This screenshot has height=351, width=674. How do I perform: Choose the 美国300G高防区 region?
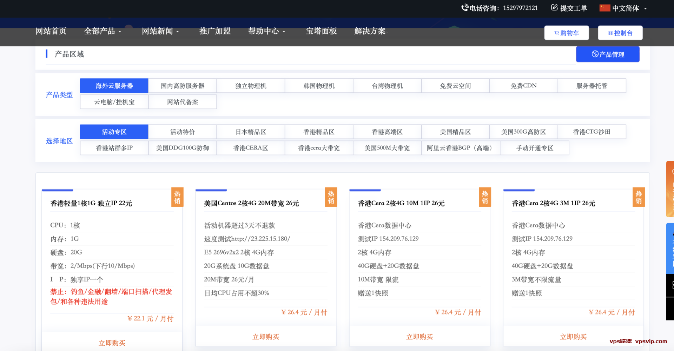pyautogui.click(x=523, y=132)
